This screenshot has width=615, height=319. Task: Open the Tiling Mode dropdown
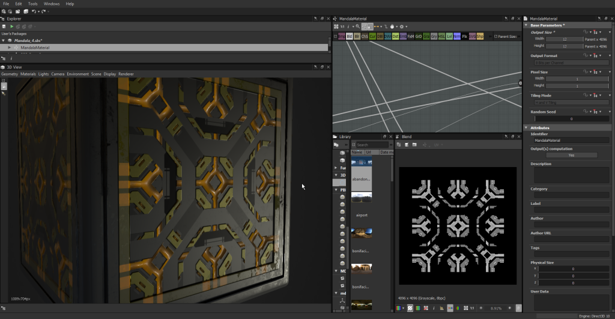(x=572, y=102)
